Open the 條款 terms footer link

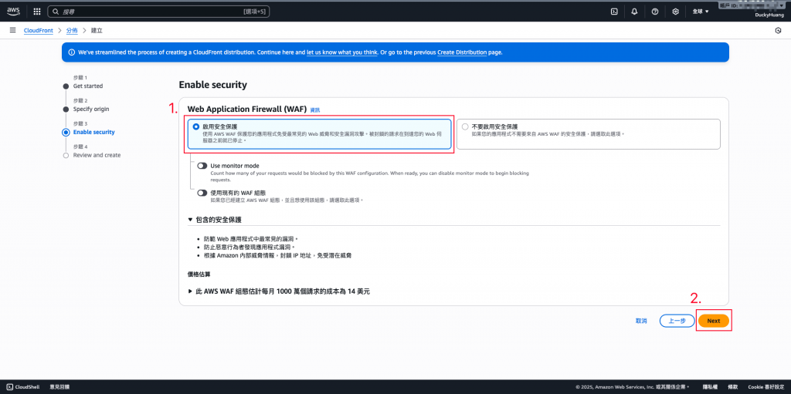pyautogui.click(x=732, y=387)
